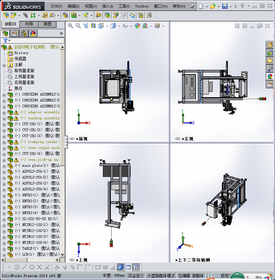The width and height of the screenshot is (275, 280).
Task: Click the 大型装配体模式 status bar button
Action: (161, 276)
